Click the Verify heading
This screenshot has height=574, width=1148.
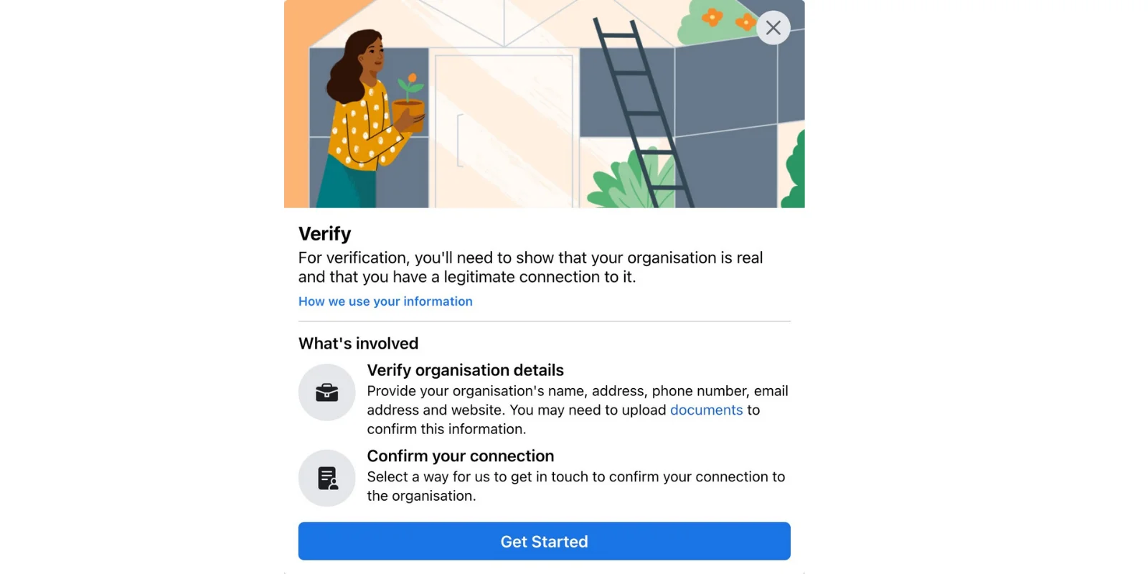(324, 233)
